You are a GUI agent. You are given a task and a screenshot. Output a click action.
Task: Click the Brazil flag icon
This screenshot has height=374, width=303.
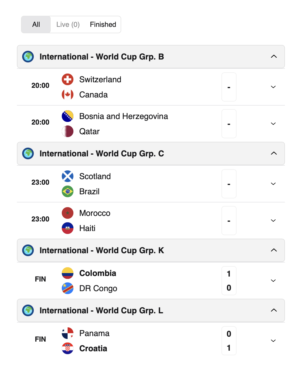pos(68,191)
